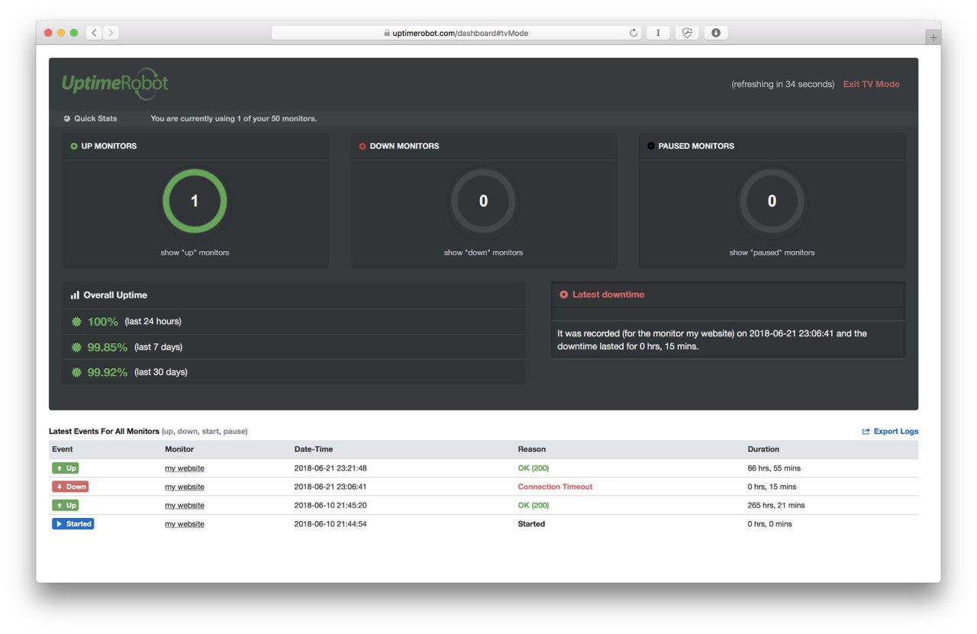Open my website link for 2018-06-10 21:45:20
Viewport: 977px width, 634px height.
coord(185,506)
